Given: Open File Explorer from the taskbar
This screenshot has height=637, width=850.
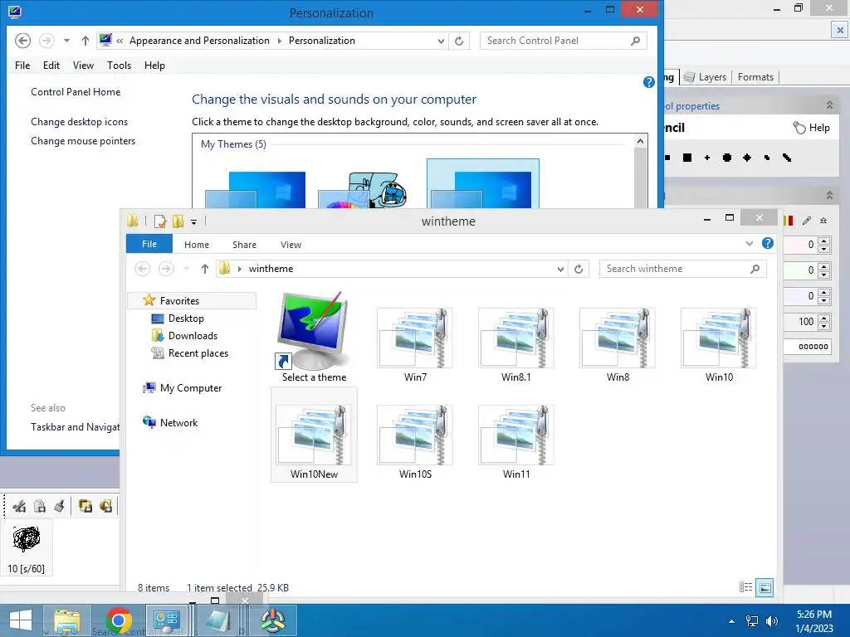Looking at the screenshot, I should coord(66,620).
